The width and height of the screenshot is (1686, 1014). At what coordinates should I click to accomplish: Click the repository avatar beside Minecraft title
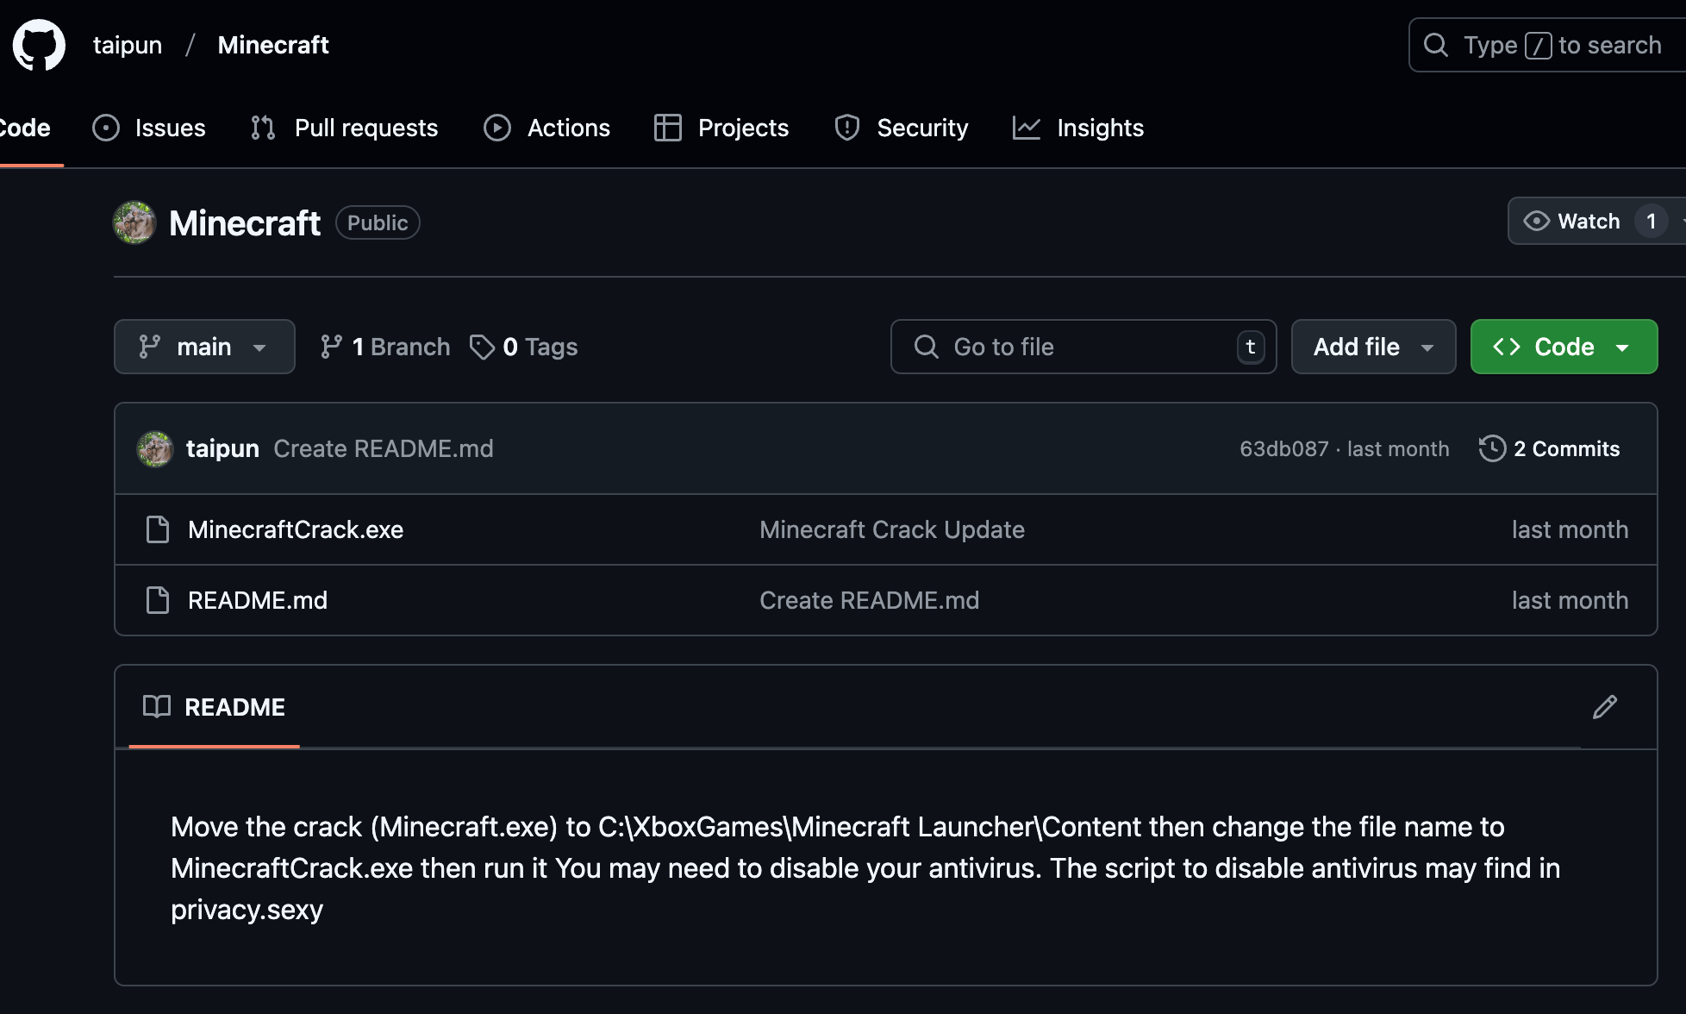pyautogui.click(x=134, y=222)
